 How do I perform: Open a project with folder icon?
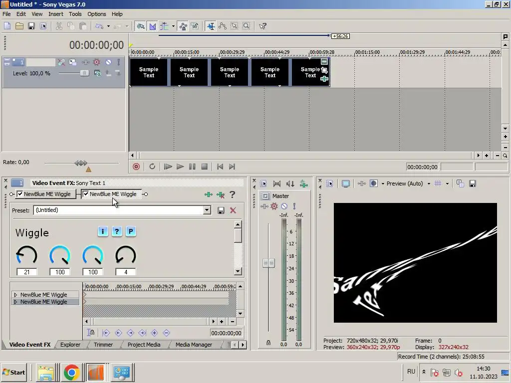tap(19, 26)
